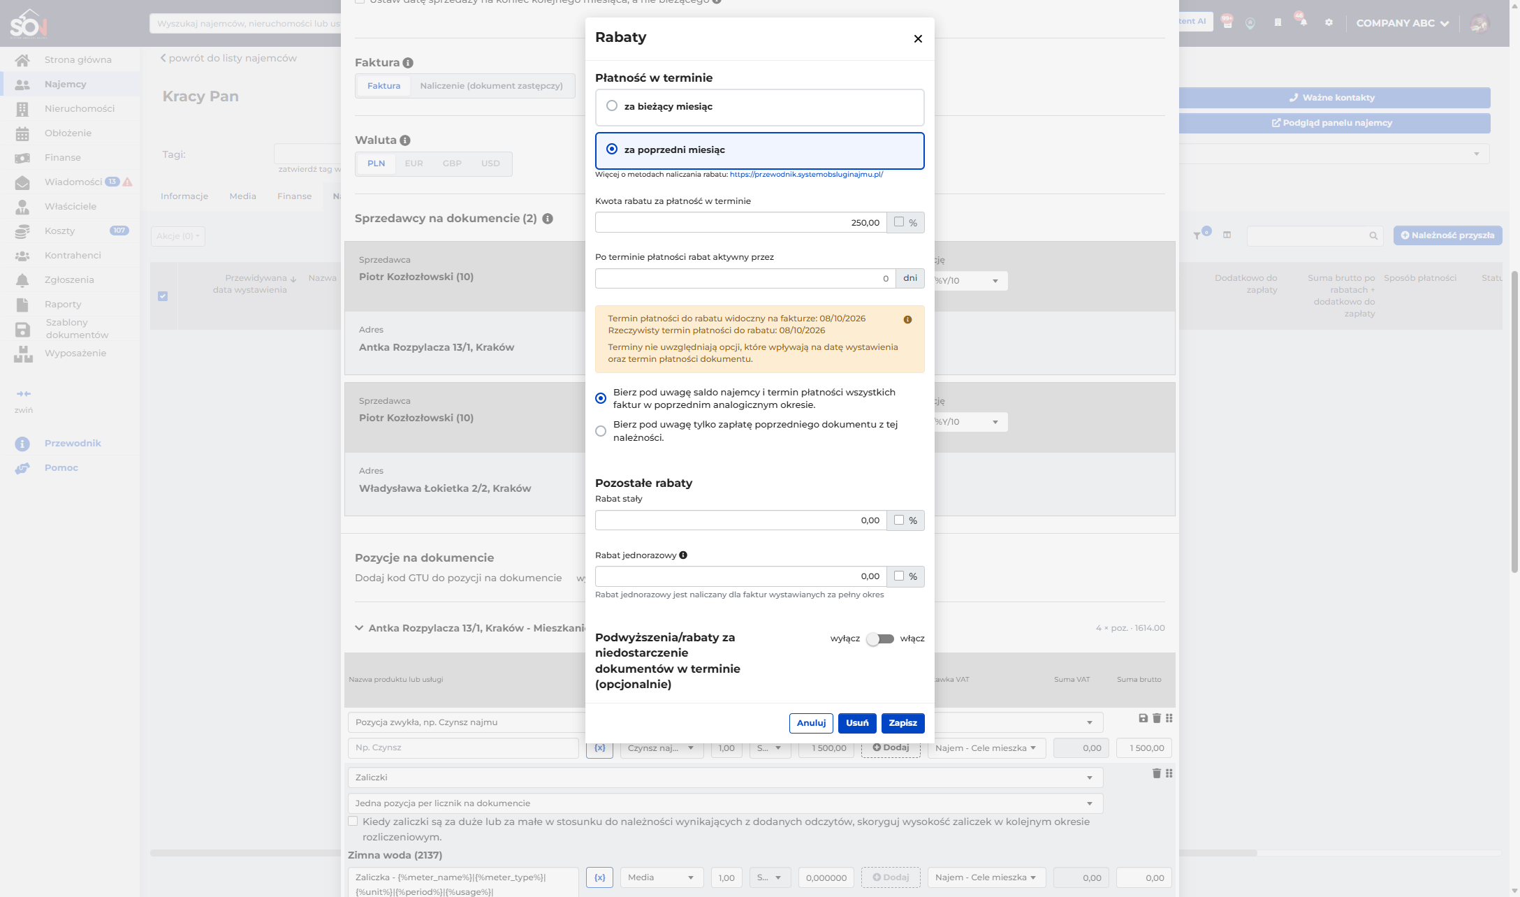The width and height of the screenshot is (1520, 897).
Task: Switch to 'Naliczenie (dokument zastępczy)' tab
Action: [491, 86]
